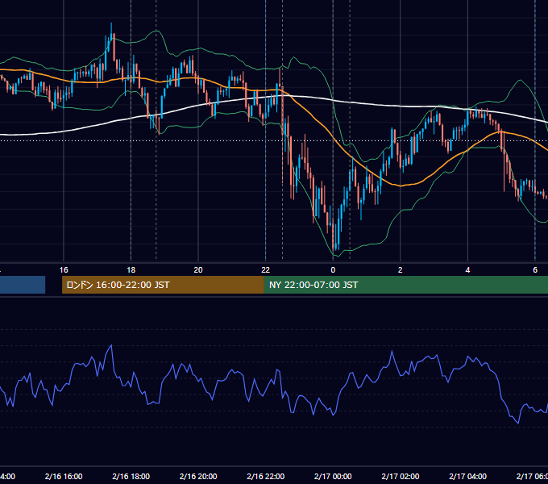Click the 2/16 20:00 date label
Screen dimensions: 548x484
pyautogui.click(x=198, y=476)
